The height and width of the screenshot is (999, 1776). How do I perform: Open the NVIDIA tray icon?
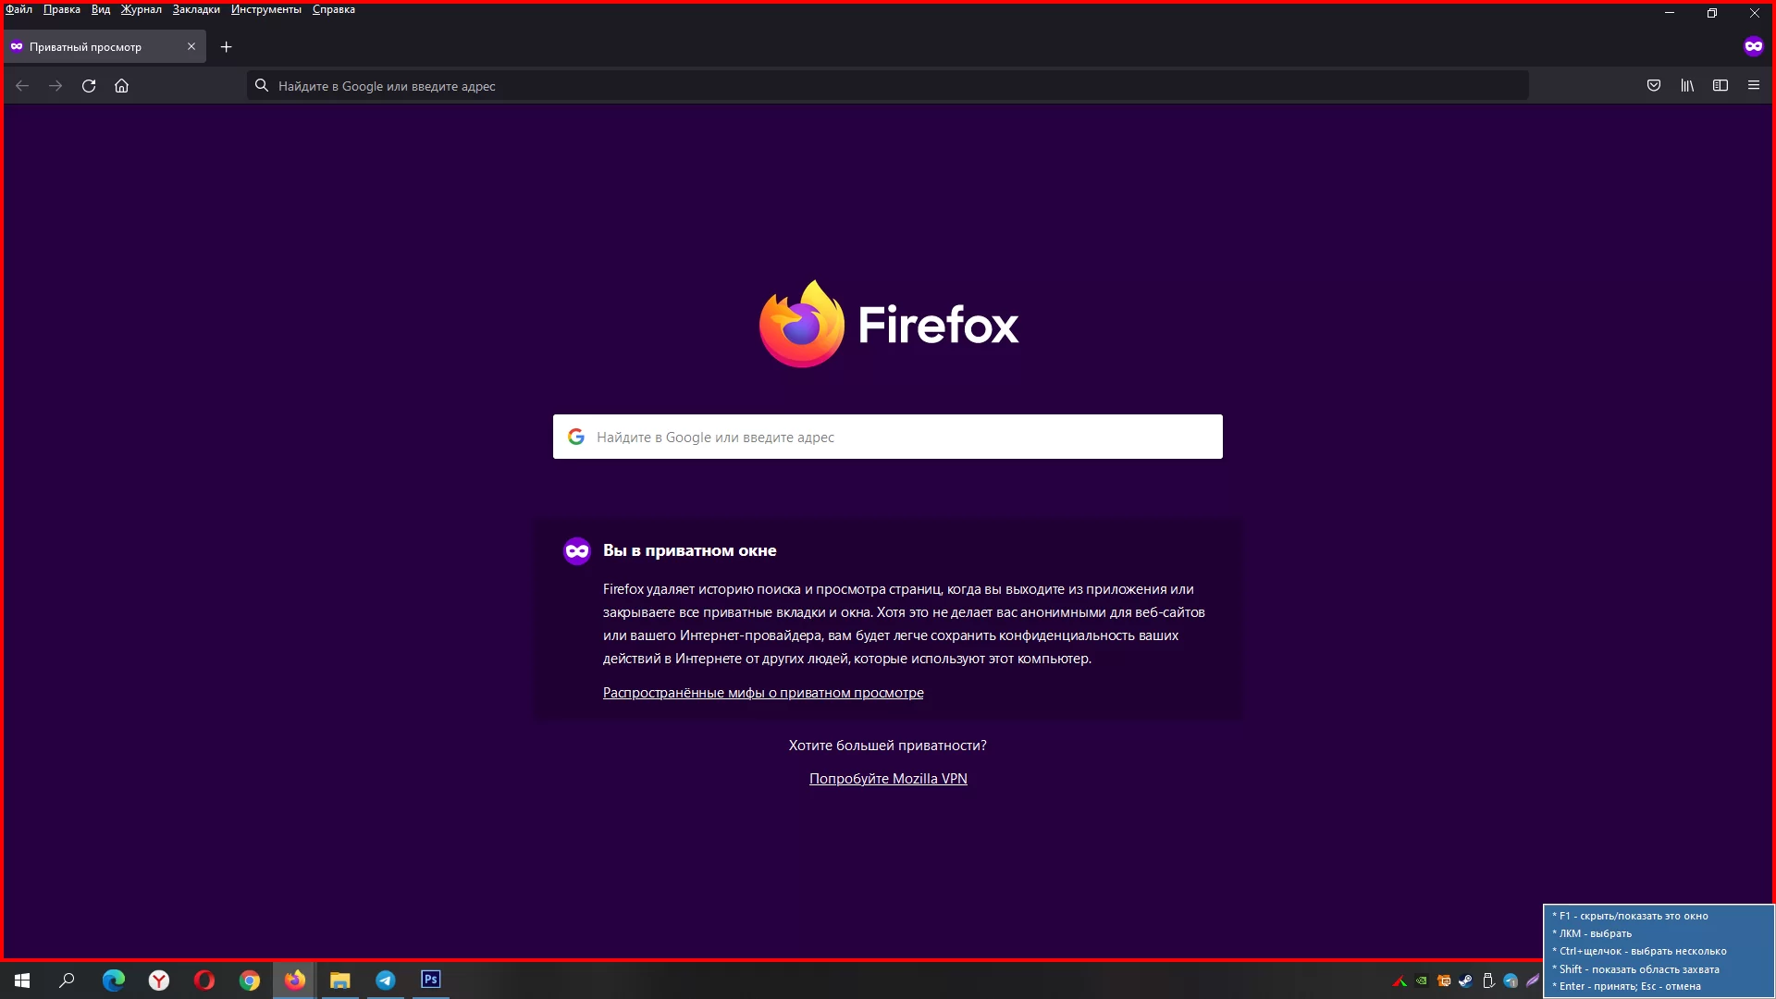click(1422, 981)
